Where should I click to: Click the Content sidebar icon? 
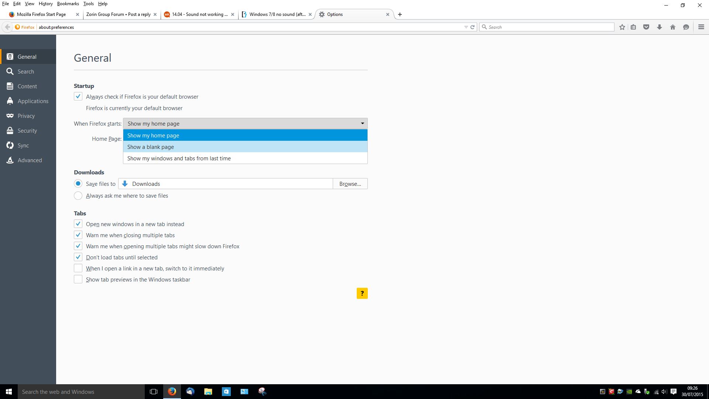click(x=10, y=86)
